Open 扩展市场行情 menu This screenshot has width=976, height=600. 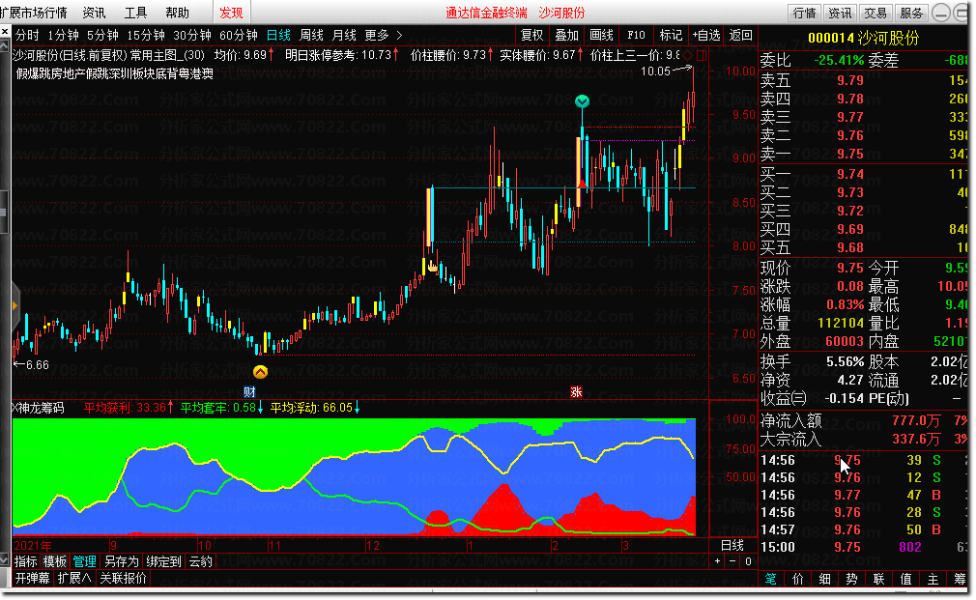point(33,13)
